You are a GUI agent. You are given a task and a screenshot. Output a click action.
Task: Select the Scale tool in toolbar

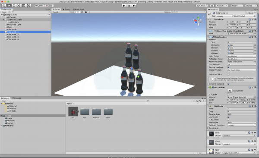tap(19, 6)
